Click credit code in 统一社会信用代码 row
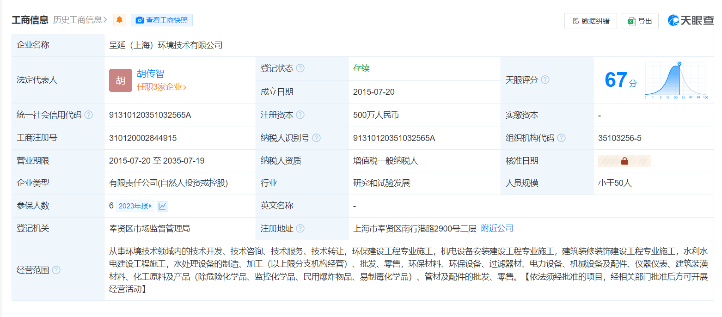This screenshot has height=317, width=722. click(150, 115)
